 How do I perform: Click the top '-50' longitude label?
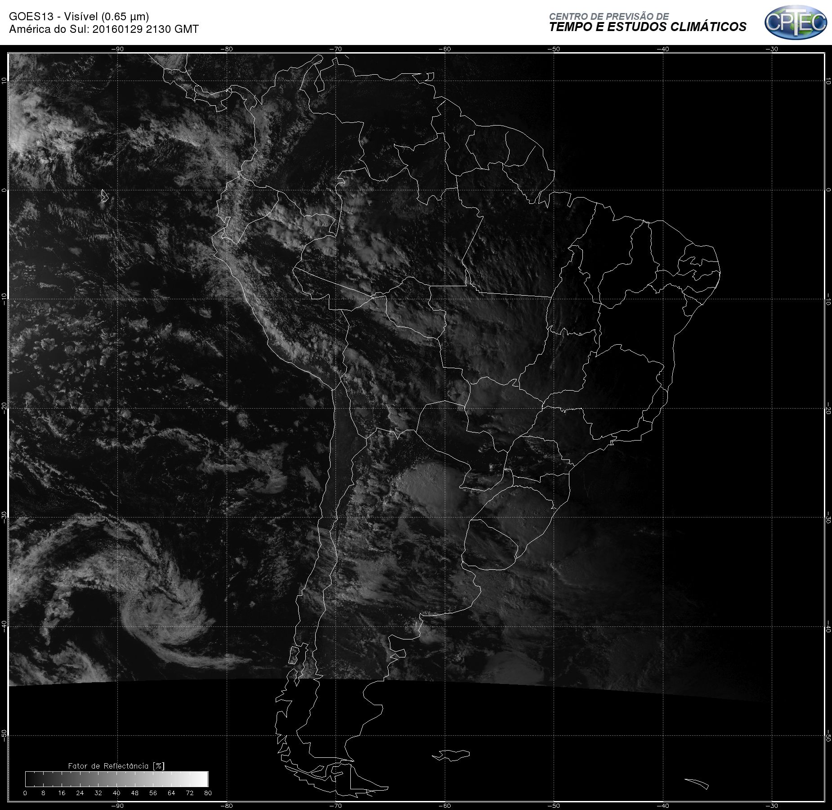point(554,49)
